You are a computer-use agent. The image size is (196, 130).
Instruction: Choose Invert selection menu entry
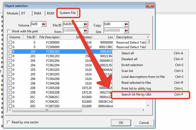[150, 65]
